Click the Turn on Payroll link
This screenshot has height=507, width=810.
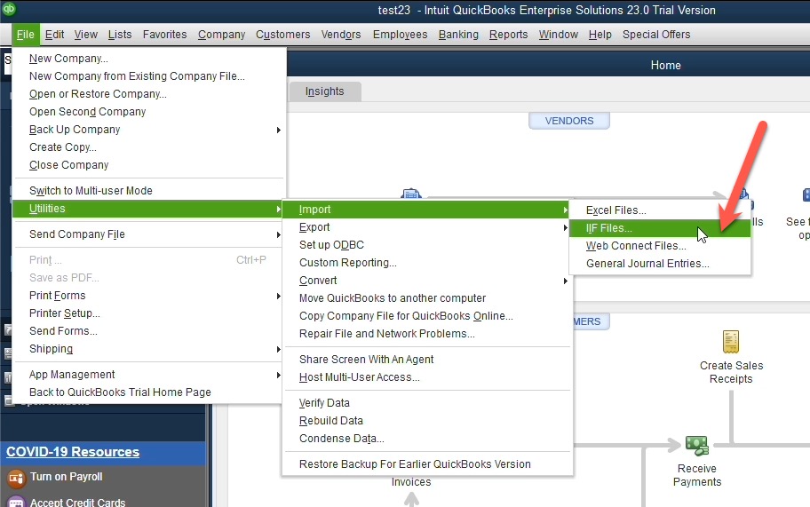66,477
